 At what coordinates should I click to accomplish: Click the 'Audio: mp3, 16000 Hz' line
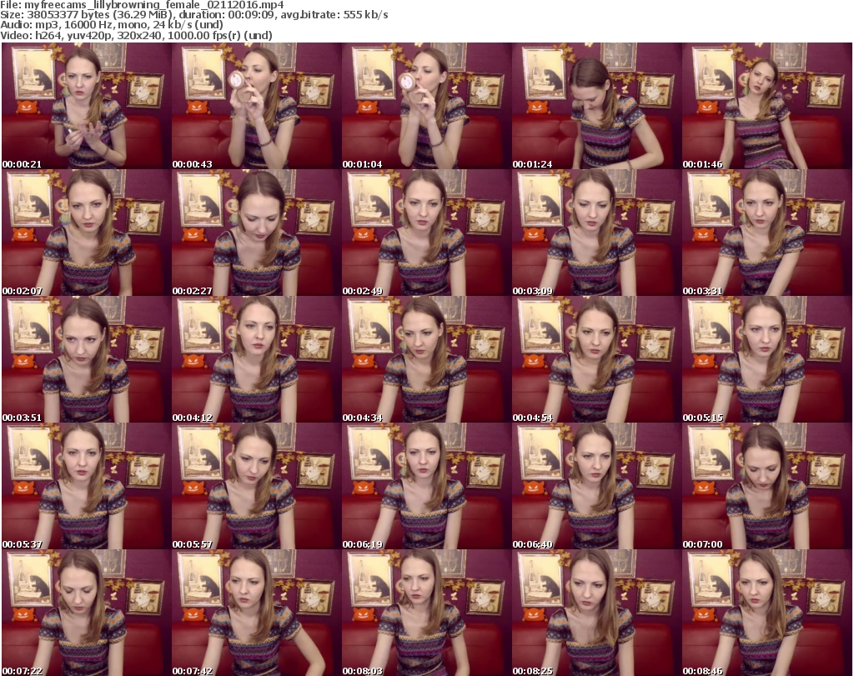(x=112, y=25)
